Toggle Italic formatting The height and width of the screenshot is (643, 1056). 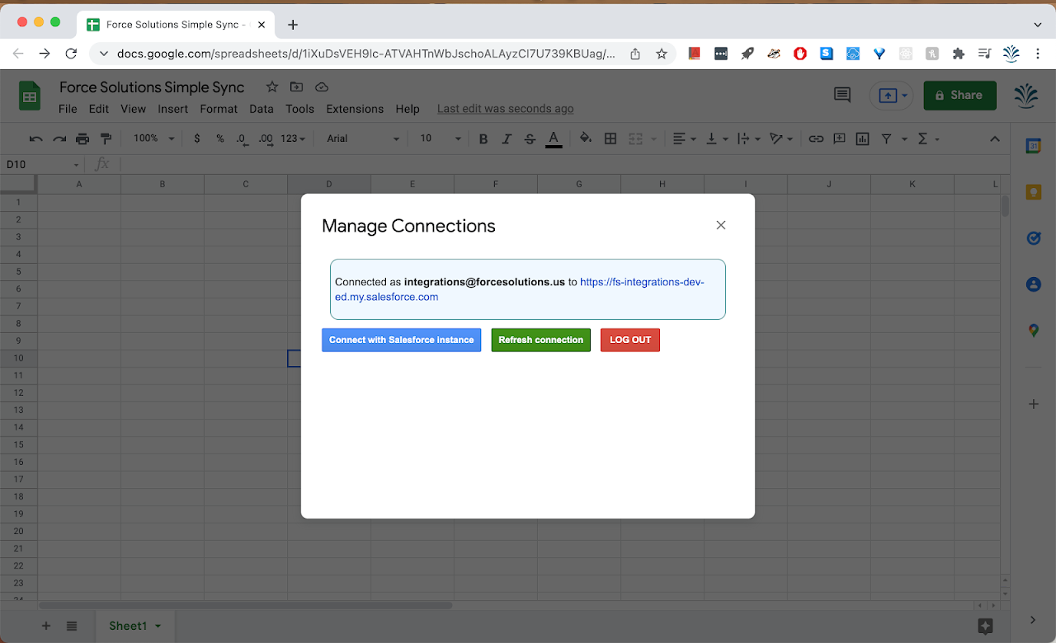[x=507, y=138]
